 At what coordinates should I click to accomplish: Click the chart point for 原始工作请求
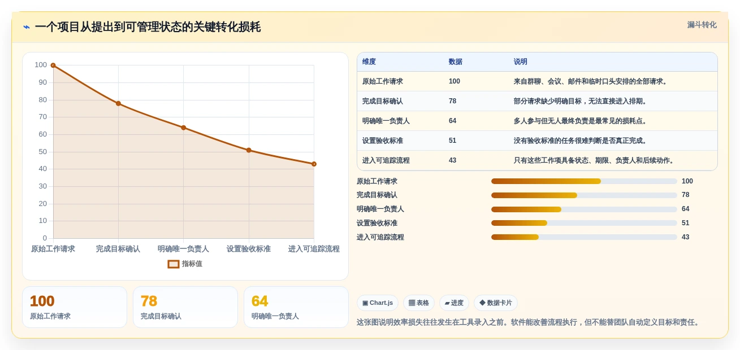click(x=53, y=65)
